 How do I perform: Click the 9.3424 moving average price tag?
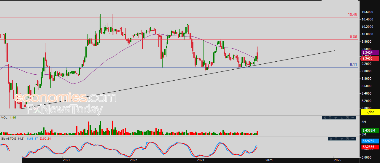pyautogui.click(x=370, y=53)
